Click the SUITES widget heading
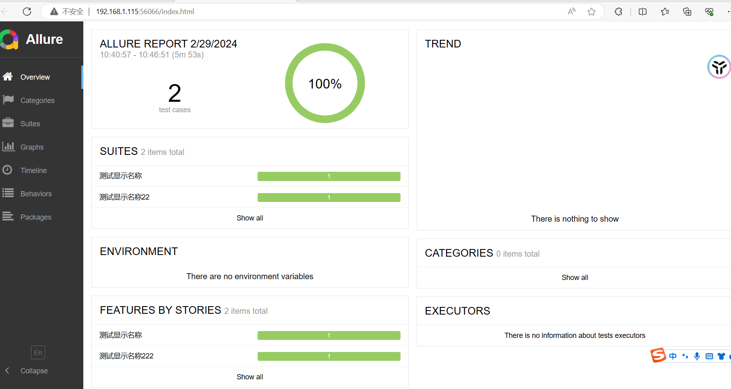This screenshot has height=389, width=731. [119, 151]
